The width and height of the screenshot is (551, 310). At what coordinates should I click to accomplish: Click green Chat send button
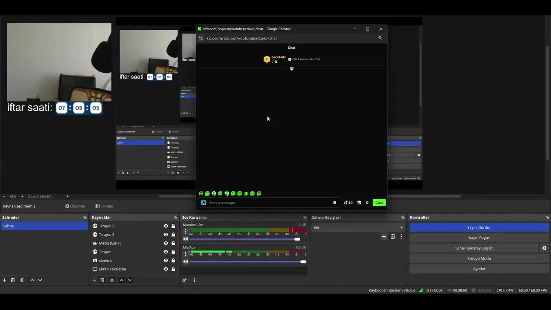tap(379, 202)
